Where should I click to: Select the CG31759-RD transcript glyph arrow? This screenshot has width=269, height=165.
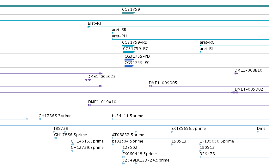(128, 46)
